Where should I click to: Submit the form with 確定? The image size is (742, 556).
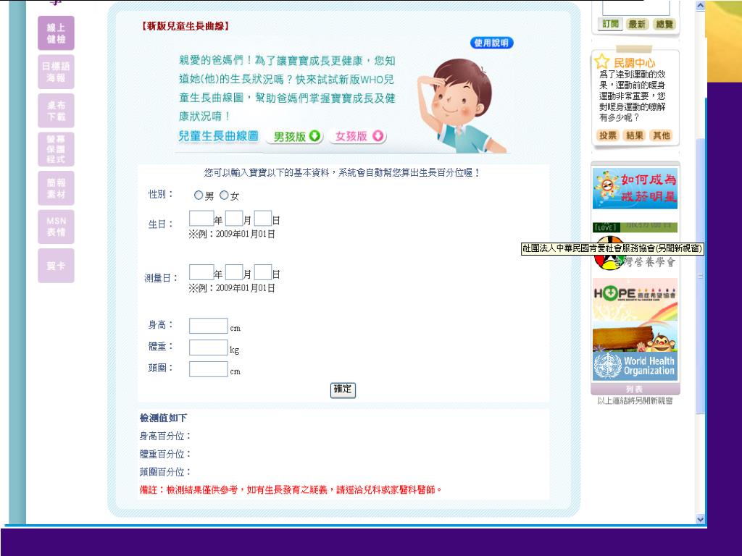pos(343,390)
